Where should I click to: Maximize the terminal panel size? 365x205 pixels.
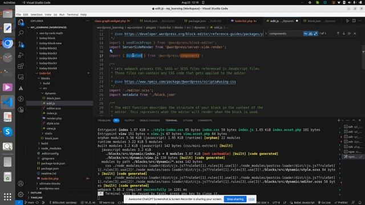coord(354,120)
